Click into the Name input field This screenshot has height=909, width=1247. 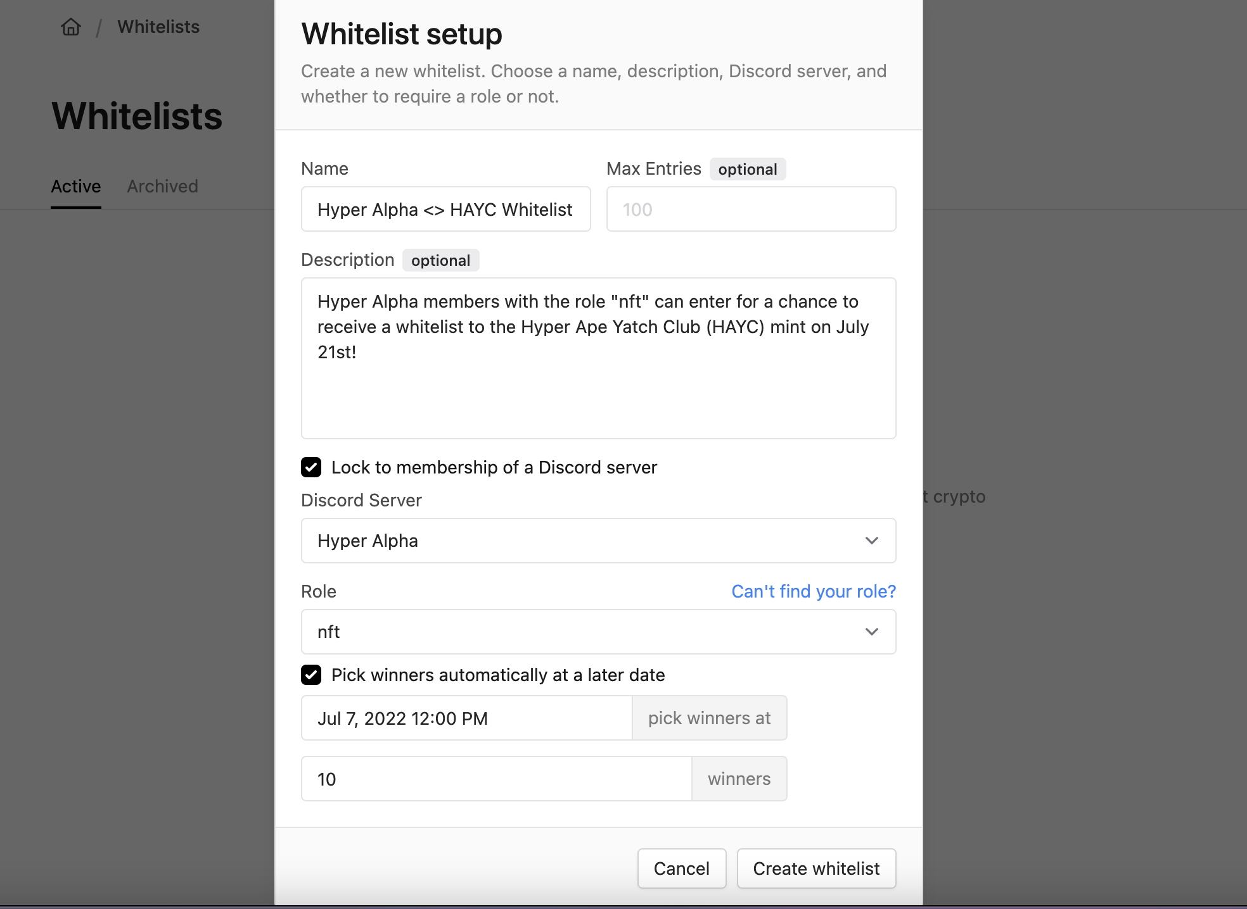445,210
